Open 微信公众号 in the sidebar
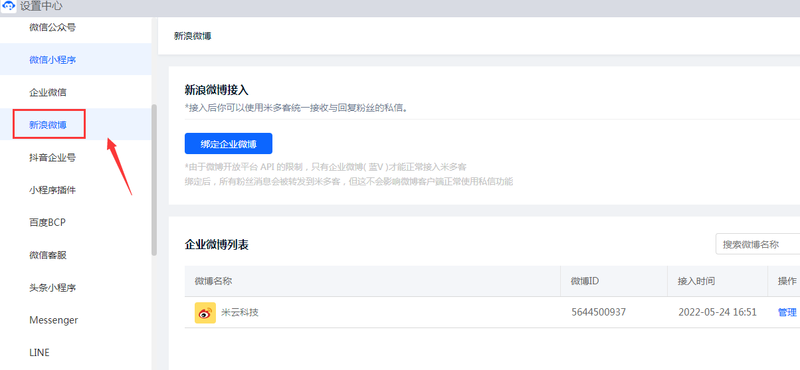This screenshot has height=370, width=800. click(x=52, y=27)
